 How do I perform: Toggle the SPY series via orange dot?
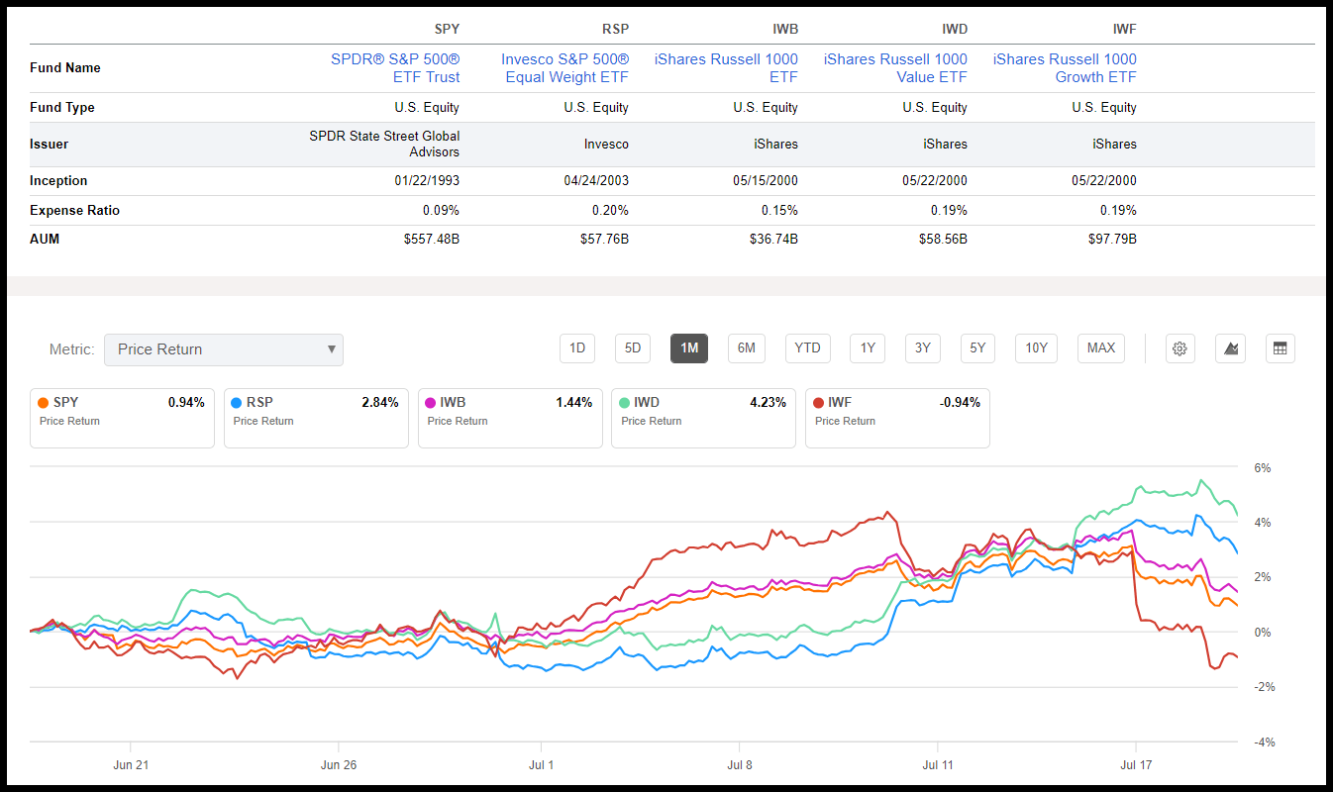pyautogui.click(x=42, y=402)
